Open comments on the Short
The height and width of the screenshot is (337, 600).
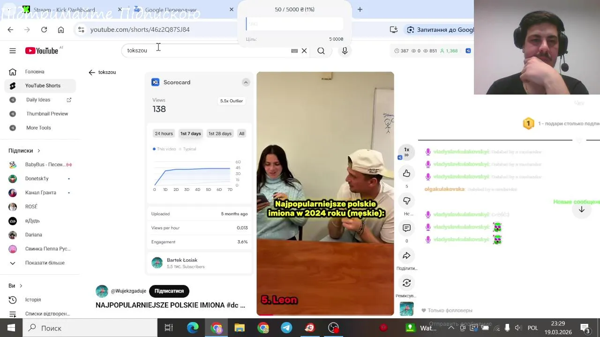point(406,228)
